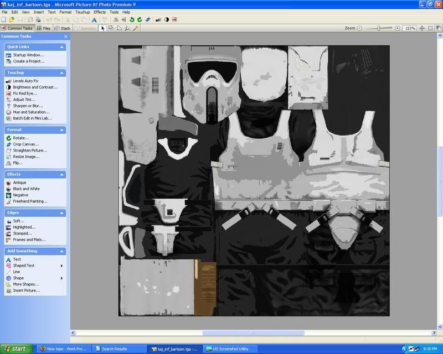Close the Common Tasks pane

pos(65,37)
